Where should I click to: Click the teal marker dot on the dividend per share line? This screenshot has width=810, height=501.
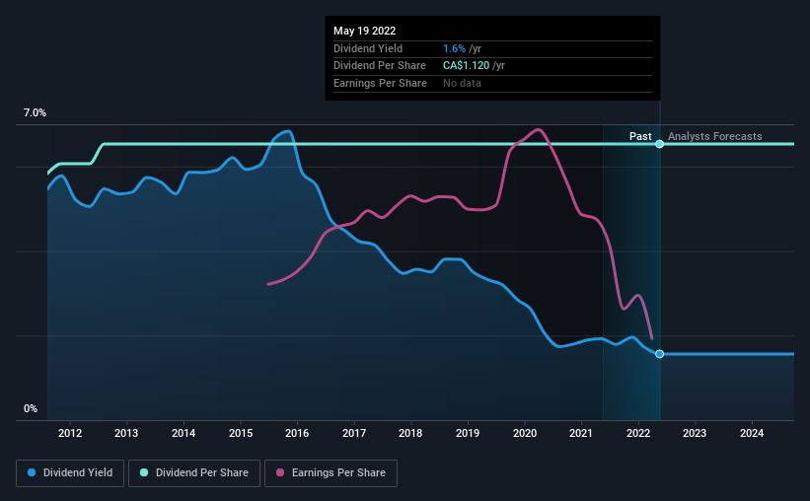[660, 144]
